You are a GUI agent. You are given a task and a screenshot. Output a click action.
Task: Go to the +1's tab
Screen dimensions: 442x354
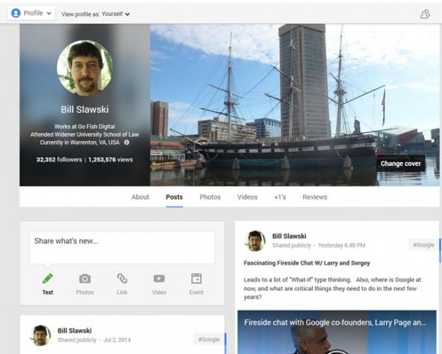pos(280,197)
